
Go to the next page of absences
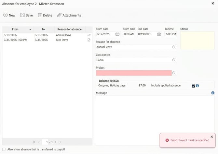pos(55,142)
